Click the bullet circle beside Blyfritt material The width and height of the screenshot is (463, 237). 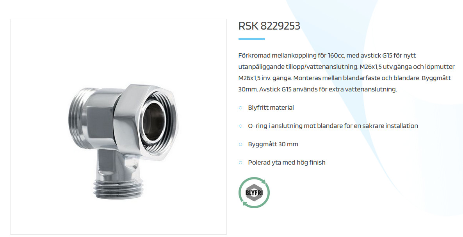coord(240,108)
